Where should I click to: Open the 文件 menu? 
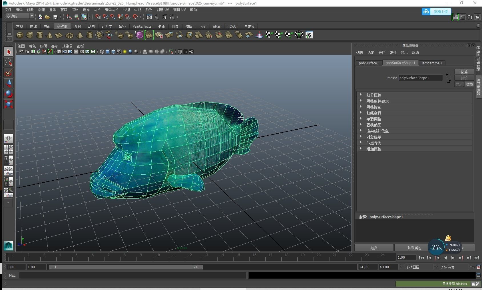click(x=8, y=10)
